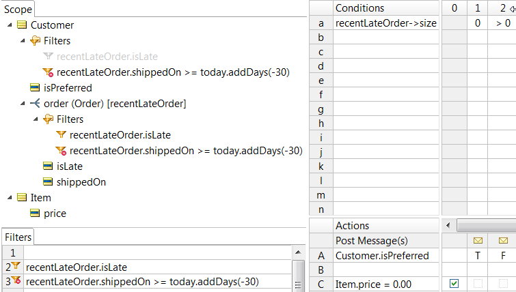This screenshot has width=516, height=292.
Task: Select the shippedOn attribute row
Action: tap(81, 182)
